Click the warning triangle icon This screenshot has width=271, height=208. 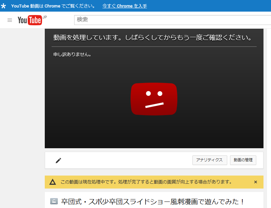pos(53,182)
